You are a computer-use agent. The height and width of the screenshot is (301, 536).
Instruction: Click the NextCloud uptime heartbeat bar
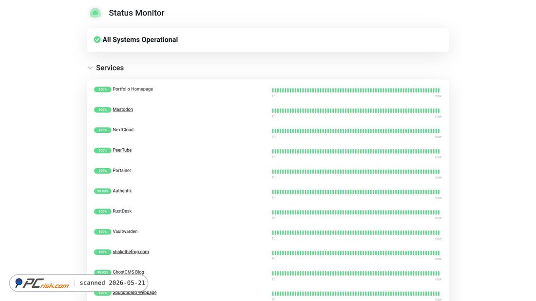pos(356,131)
